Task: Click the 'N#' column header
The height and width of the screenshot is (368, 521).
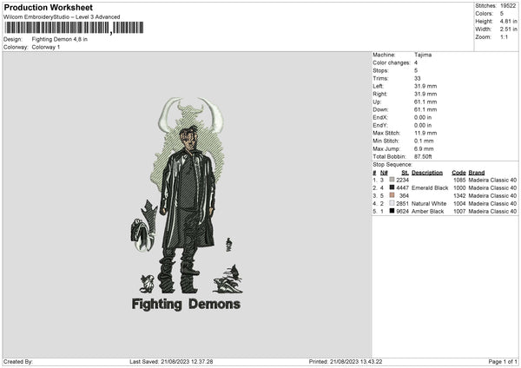Action: [384, 173]
